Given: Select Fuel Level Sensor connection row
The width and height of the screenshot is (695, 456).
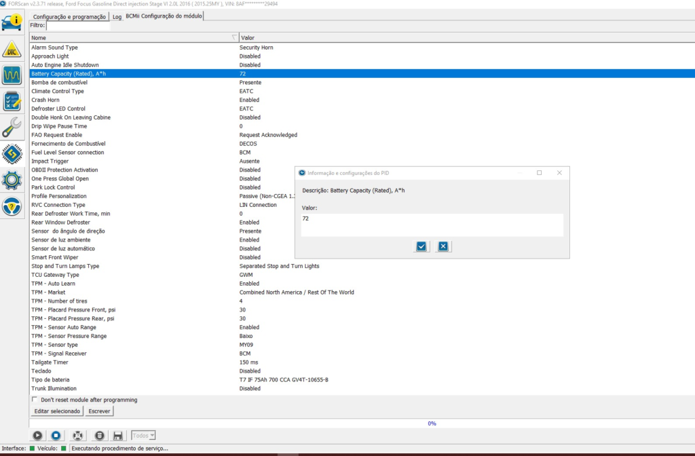Looking at the screenshot, I should [362, 153].
